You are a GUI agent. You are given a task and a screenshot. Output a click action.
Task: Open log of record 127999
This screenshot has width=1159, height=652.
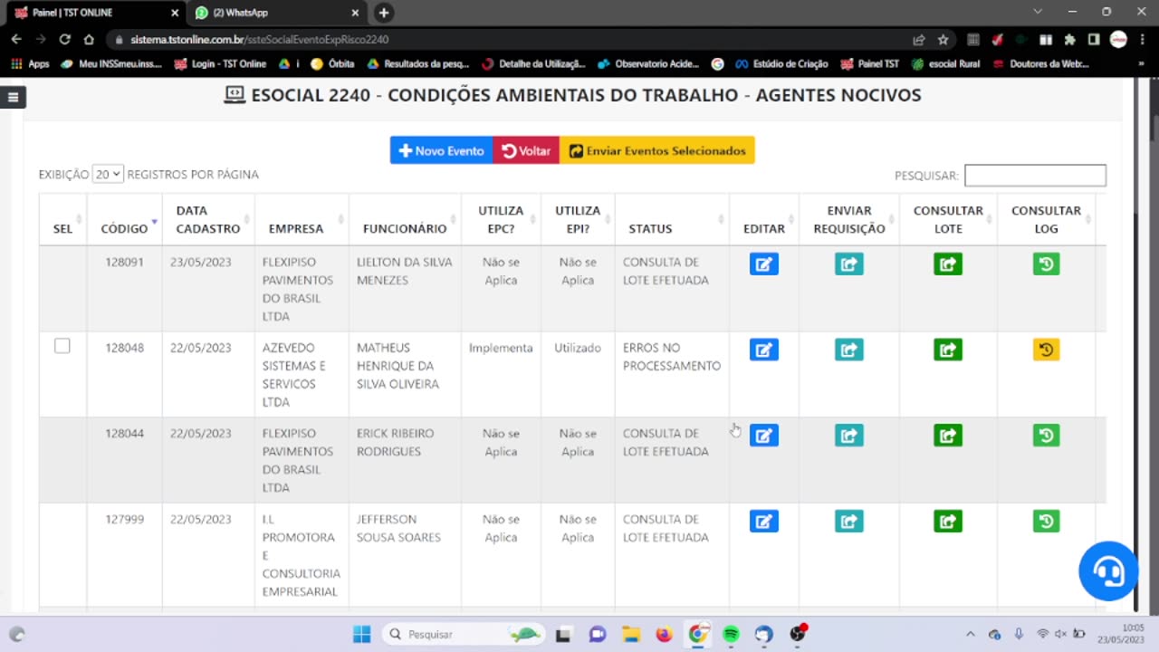[x=1046, y=521]
